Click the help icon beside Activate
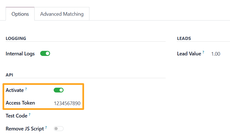Viewport: 230px width, 138px height. click(x=26, y=89)
